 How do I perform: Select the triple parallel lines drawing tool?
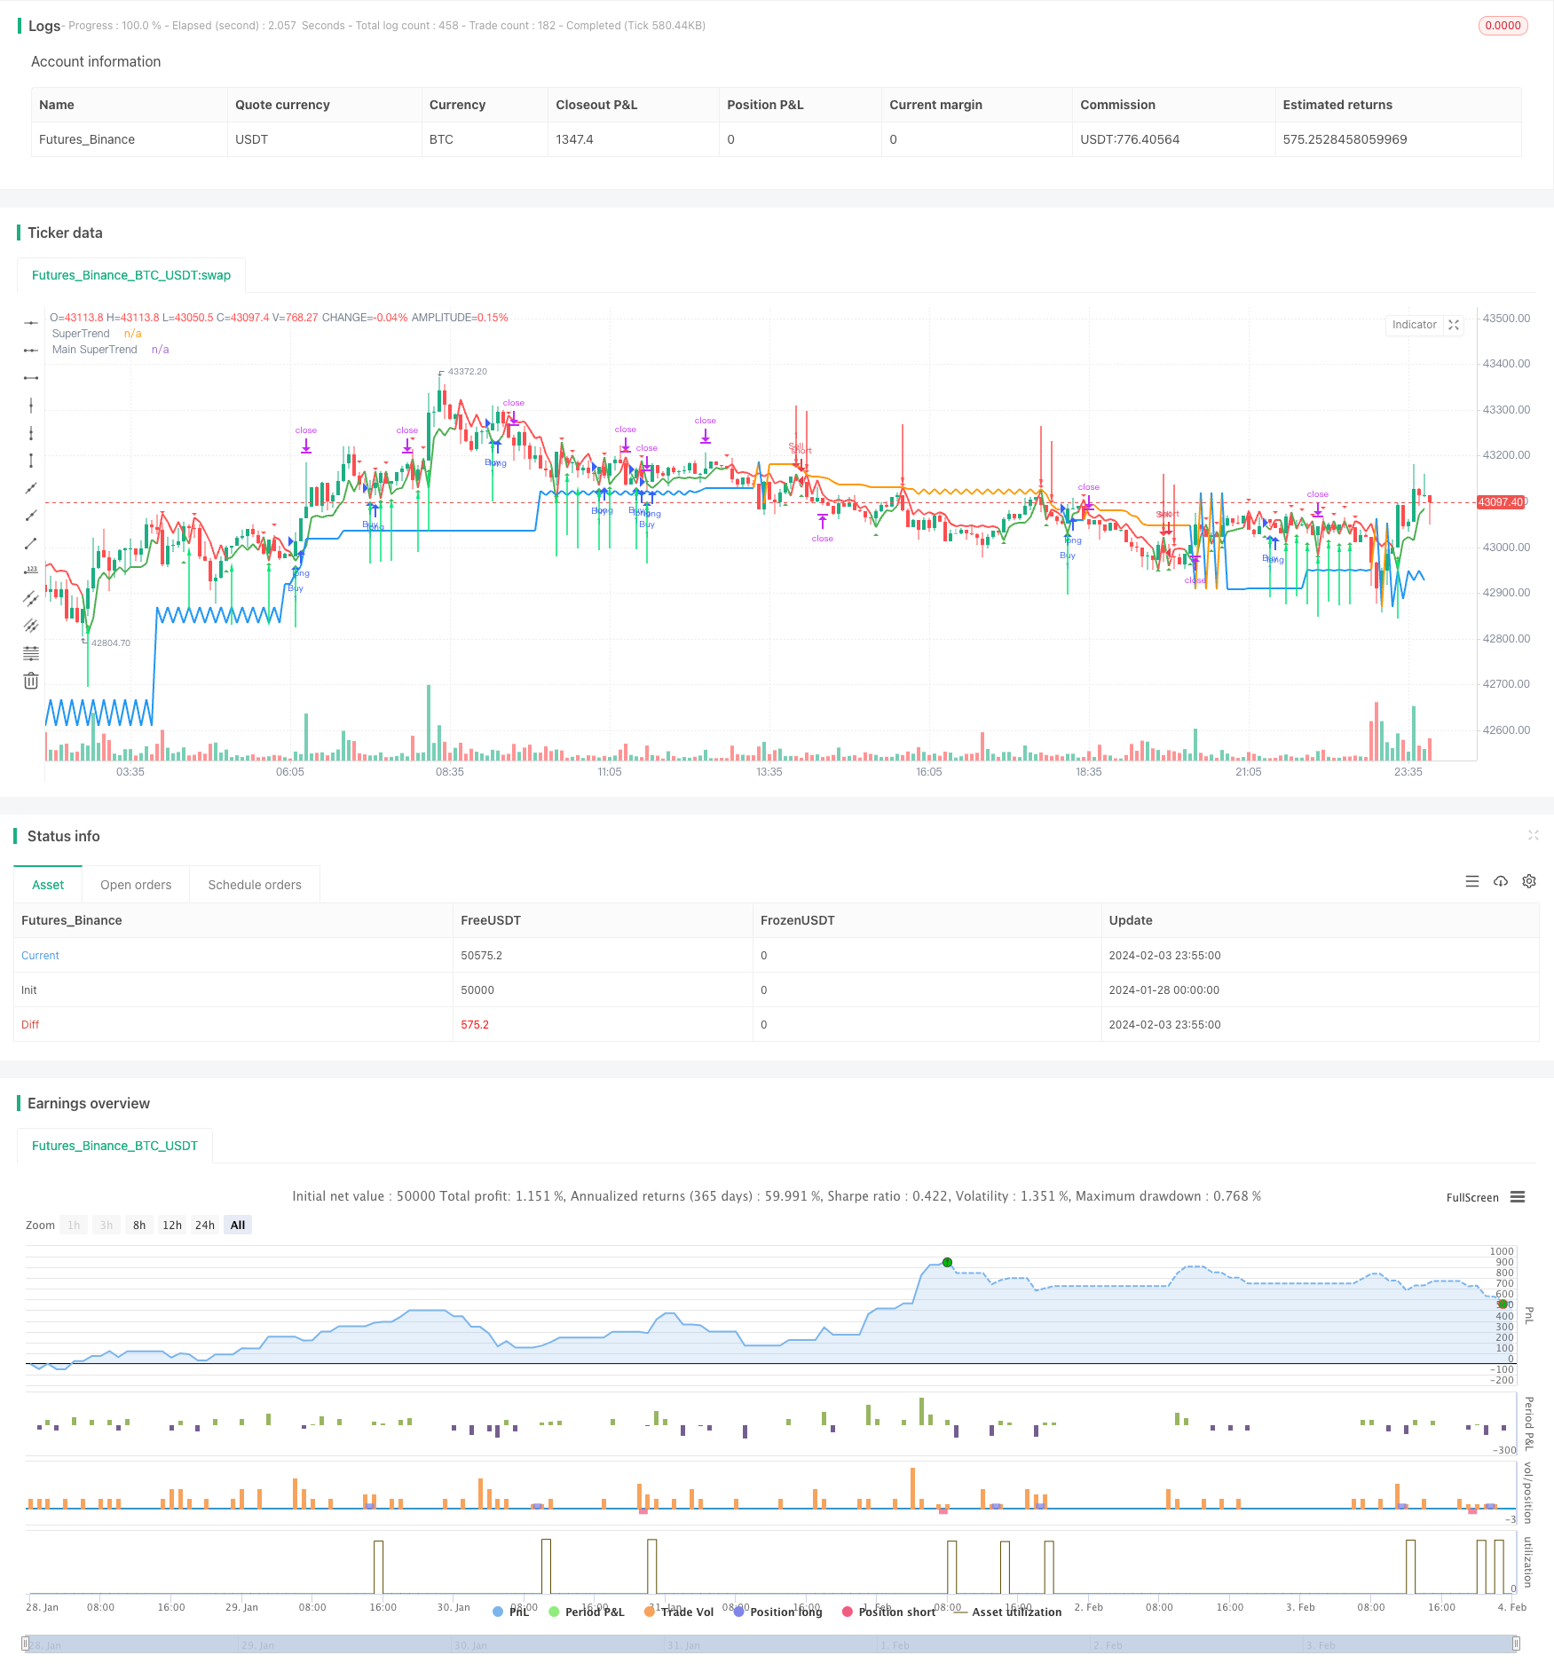coord(31,626)
